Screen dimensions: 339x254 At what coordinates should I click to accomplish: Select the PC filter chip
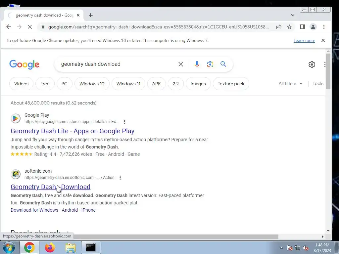pyautogui.click(x=65, y=84)
